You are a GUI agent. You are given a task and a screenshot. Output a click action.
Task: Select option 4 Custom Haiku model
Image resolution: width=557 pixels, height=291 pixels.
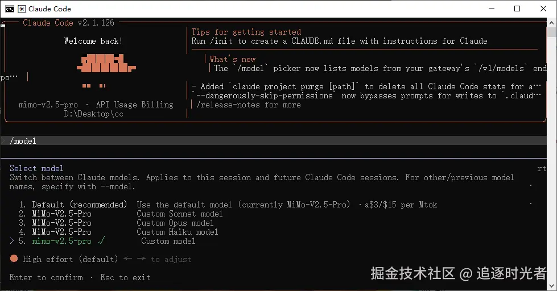118,232
